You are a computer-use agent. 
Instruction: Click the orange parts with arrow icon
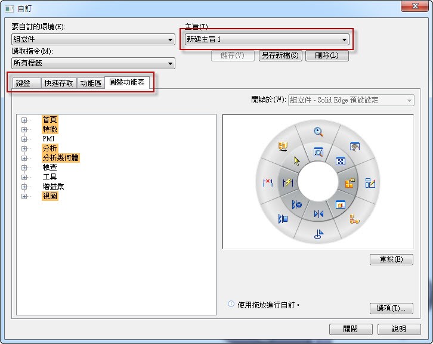[283, 146]
